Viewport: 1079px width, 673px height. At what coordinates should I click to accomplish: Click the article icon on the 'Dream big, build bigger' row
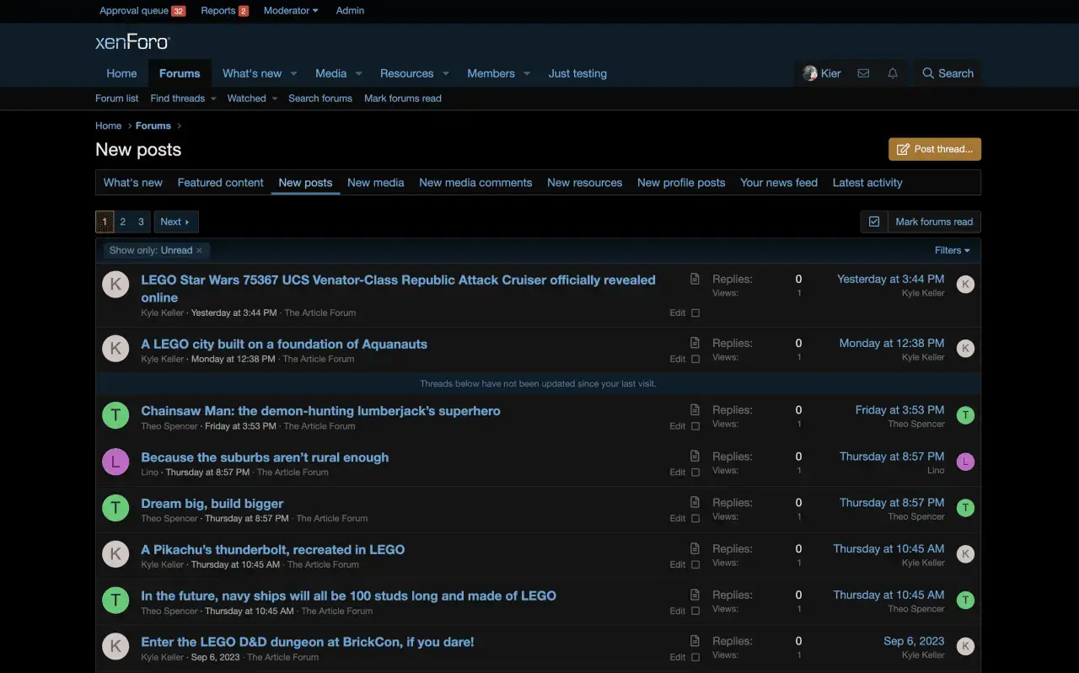tap(695, 502)
